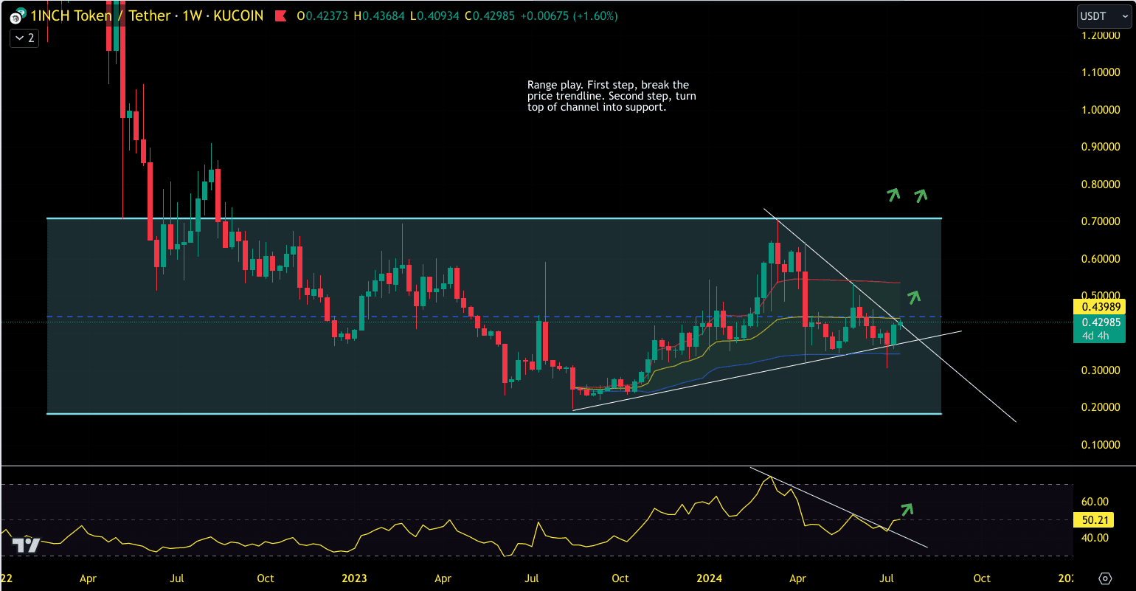1136x591 pixels.
Task: Click the 60.00 RSI scale label
Action: [1095, 502]
